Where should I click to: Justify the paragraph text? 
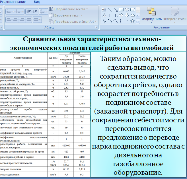pyautogui.click(x=29, y=19)
